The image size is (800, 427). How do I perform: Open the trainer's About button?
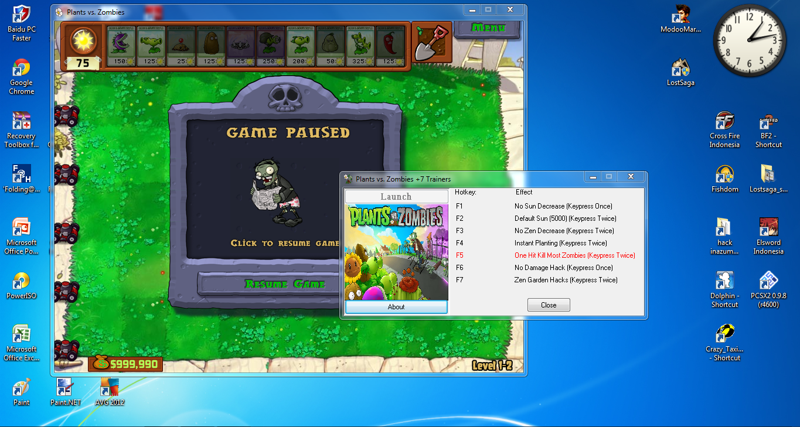[x=396, y=307]
